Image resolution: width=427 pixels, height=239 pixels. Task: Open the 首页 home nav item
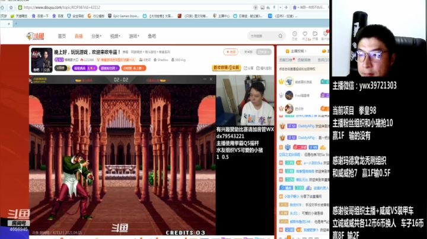(x=62, y=36)
